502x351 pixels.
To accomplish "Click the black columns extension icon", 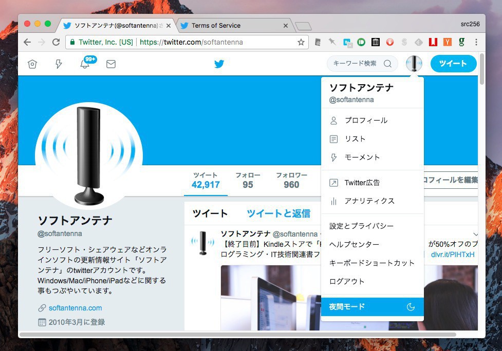I will (375, 42).
